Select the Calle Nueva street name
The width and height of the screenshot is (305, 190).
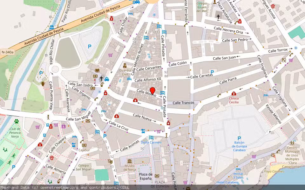click(x=142, y=117)
